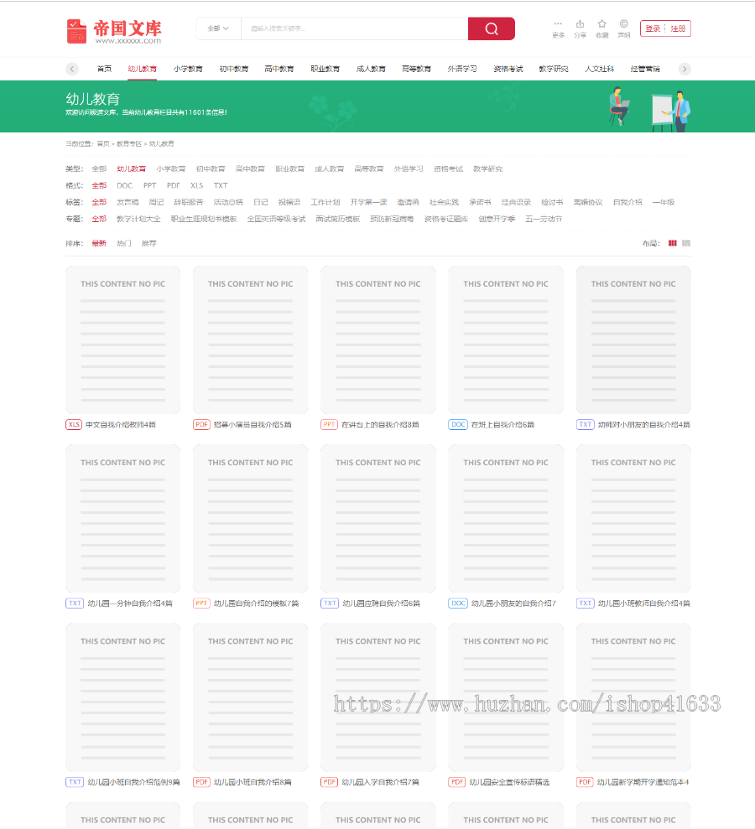Filter format by DOC
The height and width of the screenshot is (829, 755).
pyautogui.click(x=125, y=185)
